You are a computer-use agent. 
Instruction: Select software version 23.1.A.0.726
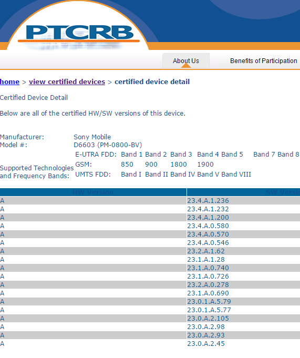pos(208,277)
